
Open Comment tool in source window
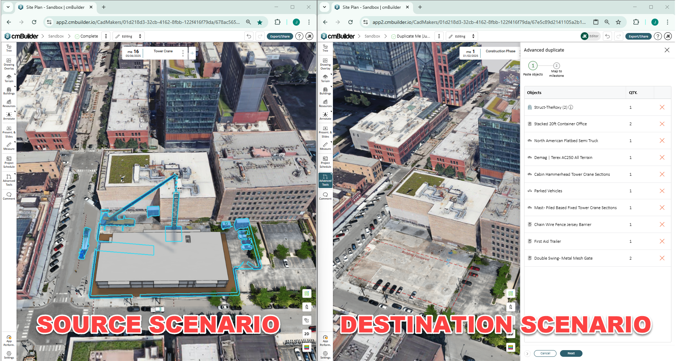(x=9, y=196)
